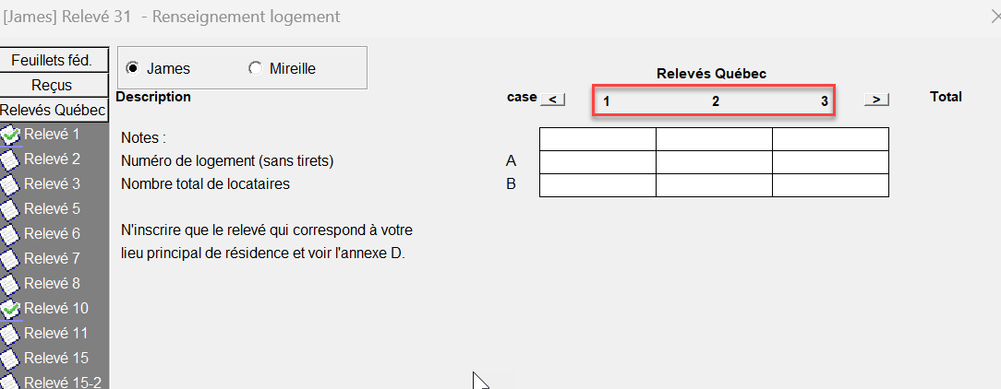Click the document icon next to Relevé 6

pyautogui.click(x=10, y=234)
